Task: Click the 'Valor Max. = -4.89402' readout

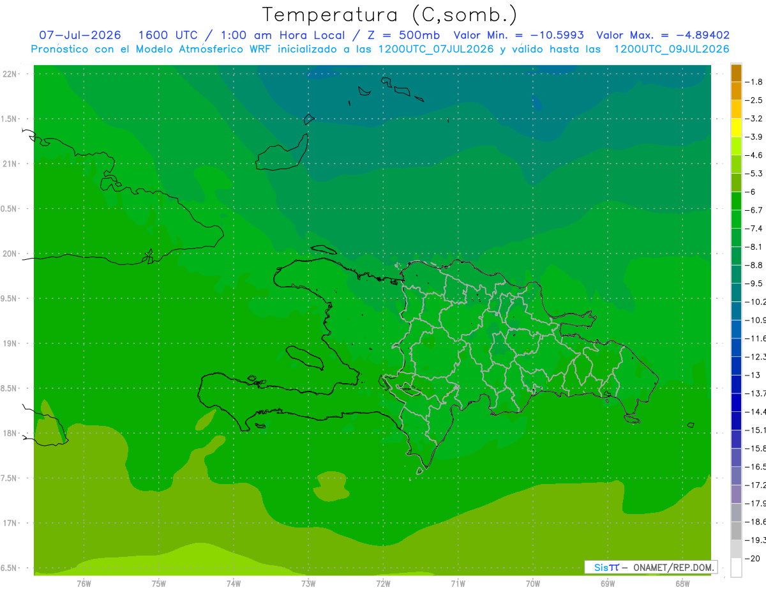Action: click(663, 35)
